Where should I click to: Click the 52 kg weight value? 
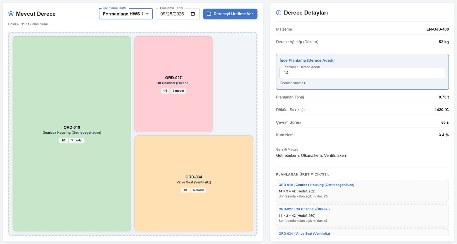coord(444,42)
